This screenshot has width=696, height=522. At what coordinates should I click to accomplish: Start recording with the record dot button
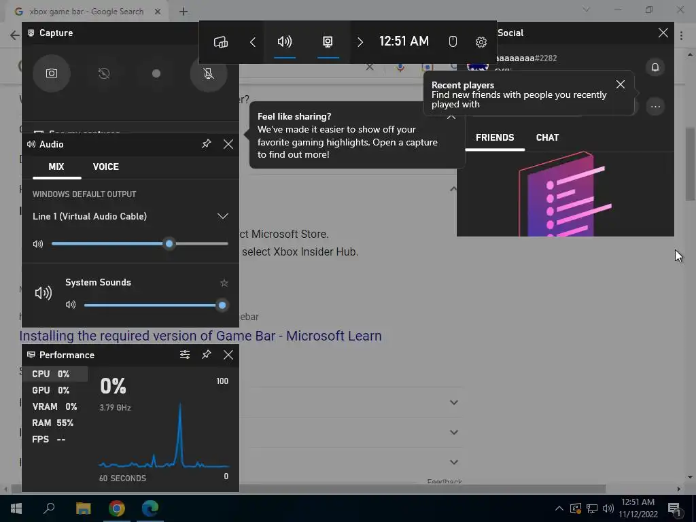coord(156,73)
